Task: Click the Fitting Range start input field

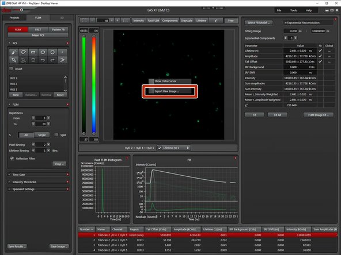Action: point(290,31)
